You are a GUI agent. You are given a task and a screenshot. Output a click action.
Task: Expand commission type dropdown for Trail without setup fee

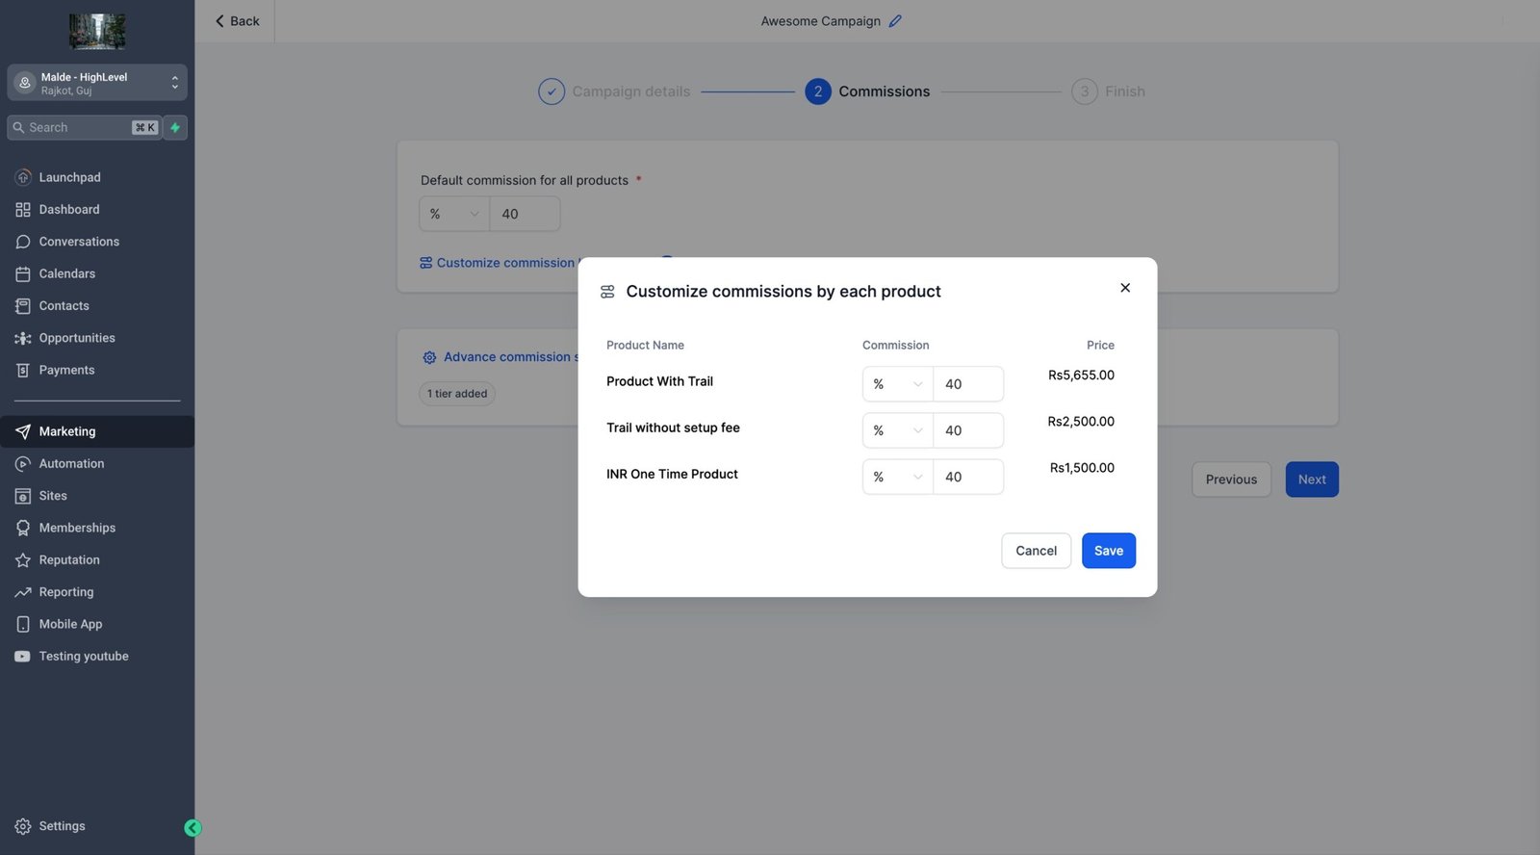[x=897, y=430]
